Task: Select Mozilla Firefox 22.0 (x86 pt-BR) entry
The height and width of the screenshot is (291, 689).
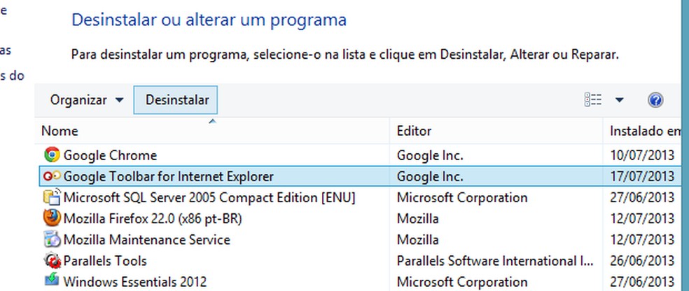Action: (152, 218)
